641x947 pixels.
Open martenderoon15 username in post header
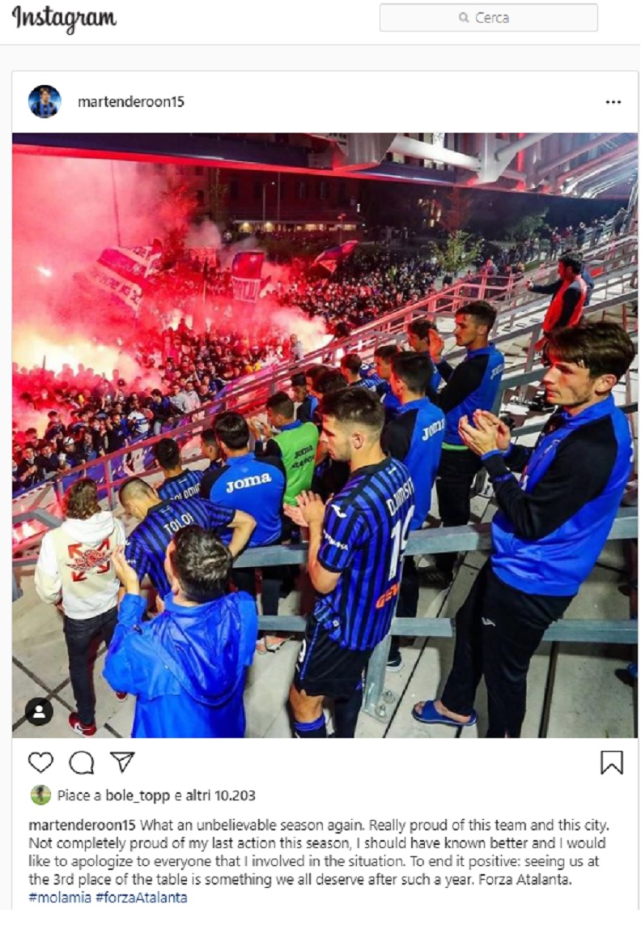coord(131,101)
